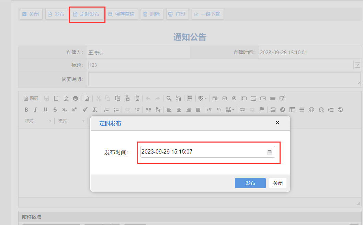This screenshot has height=225, width=363.
Task: Click the increase indent icon
Action: [x=137, y=110]
